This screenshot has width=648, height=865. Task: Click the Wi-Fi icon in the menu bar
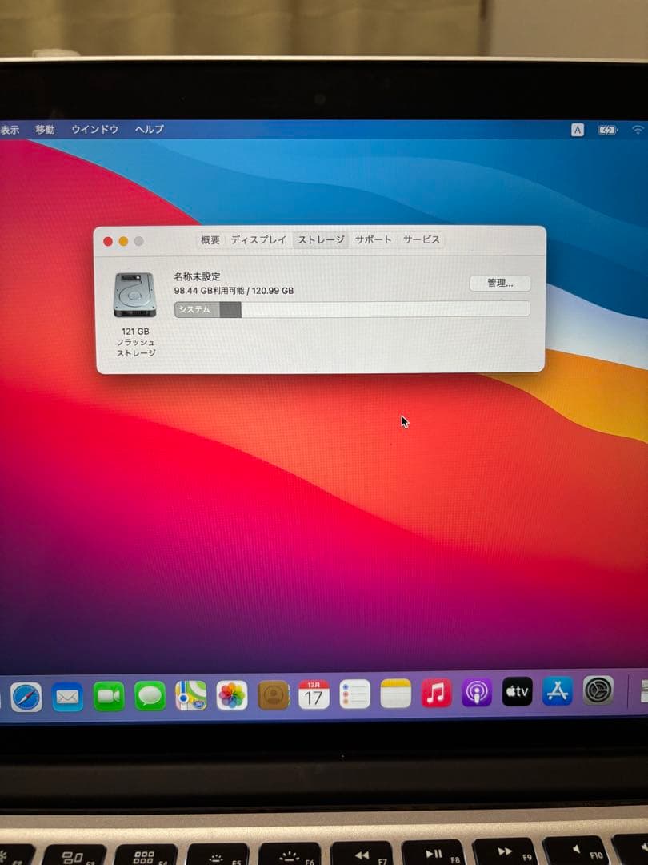637,129
